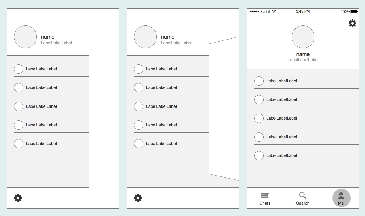The image size is (365, 216).
Task: Click the "name" text in the left wireframe
Action: tap(48, 37)
